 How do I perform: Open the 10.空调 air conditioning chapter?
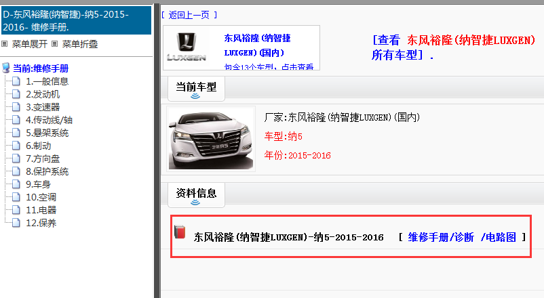coord(41,197)
